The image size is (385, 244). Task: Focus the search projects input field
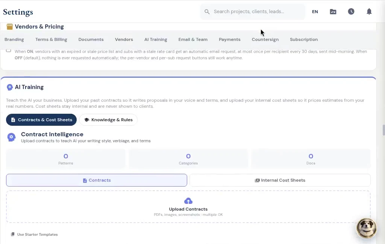click(253, 12)
